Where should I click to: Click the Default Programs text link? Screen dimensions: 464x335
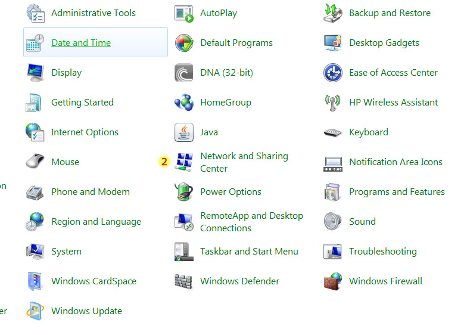pos(236,43)
